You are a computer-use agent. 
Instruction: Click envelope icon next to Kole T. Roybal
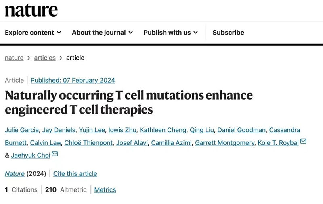click(303, 141)
